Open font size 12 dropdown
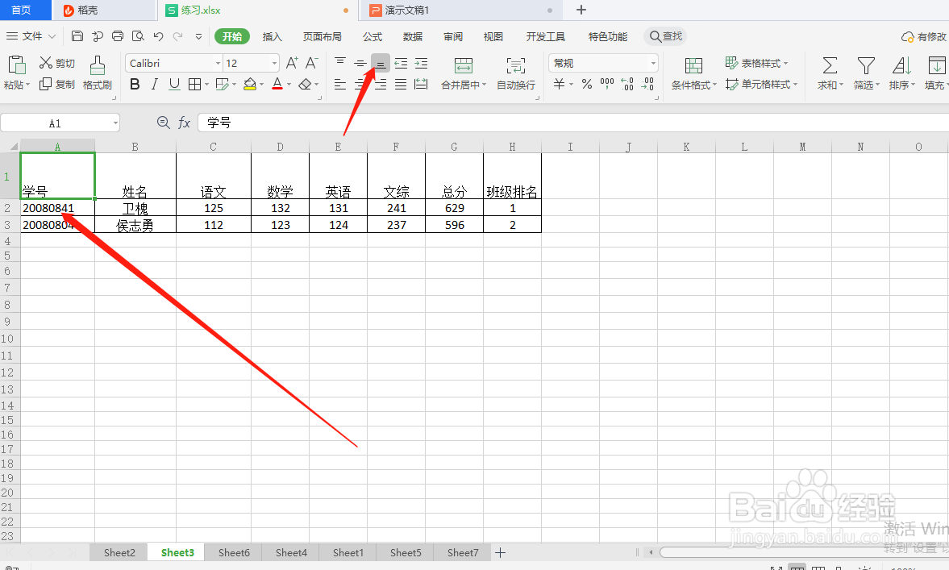949x570 pixels. click(x=274, y=63)
